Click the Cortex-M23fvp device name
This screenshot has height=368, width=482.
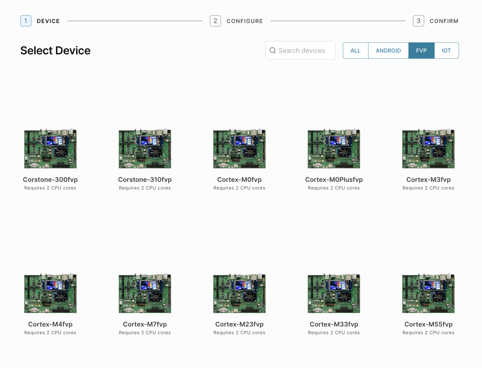point(239,324)
